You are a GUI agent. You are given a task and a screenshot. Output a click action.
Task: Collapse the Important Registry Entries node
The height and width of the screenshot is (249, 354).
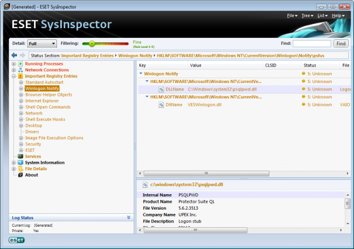click(x=14, y=76)
